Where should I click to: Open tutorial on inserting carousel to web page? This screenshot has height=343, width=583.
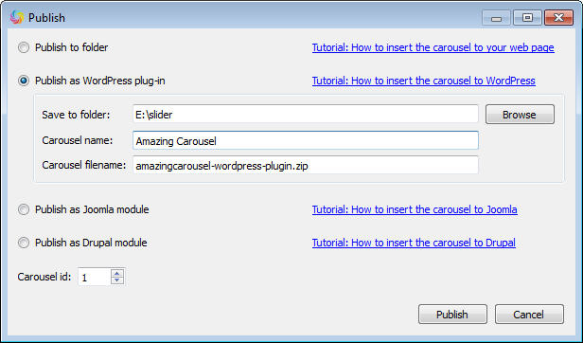pos(433,47)
